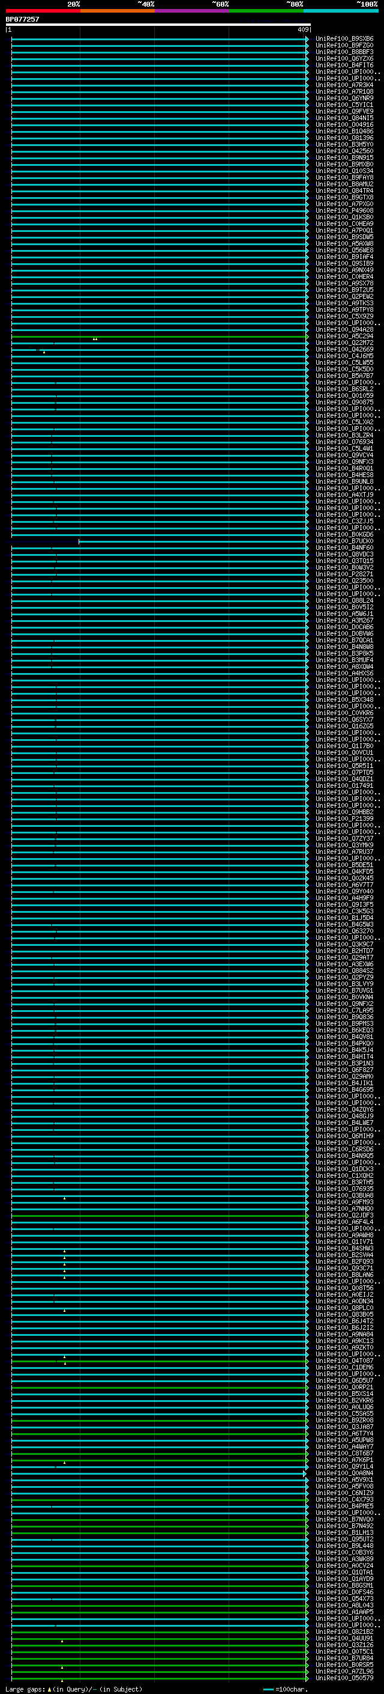Select label UniRef100_B8AMU2
The height and width of the screenshot is (1694, 384).
pos(344,184)
